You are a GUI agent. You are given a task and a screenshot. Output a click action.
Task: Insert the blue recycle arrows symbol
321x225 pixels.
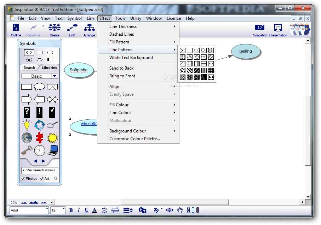tap(40, 125)
